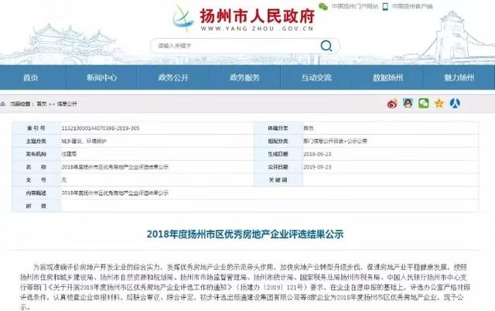The width and height of the screenshot is (495, 311).
Task: Click the title value in the 内容概述 row
Action: [115, 193]
